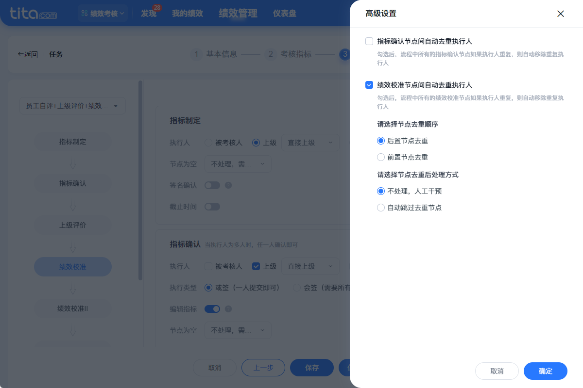Click the help icon next to 签名确认
The height and width of the screenshot is (388, 583).
coord(228,185)
